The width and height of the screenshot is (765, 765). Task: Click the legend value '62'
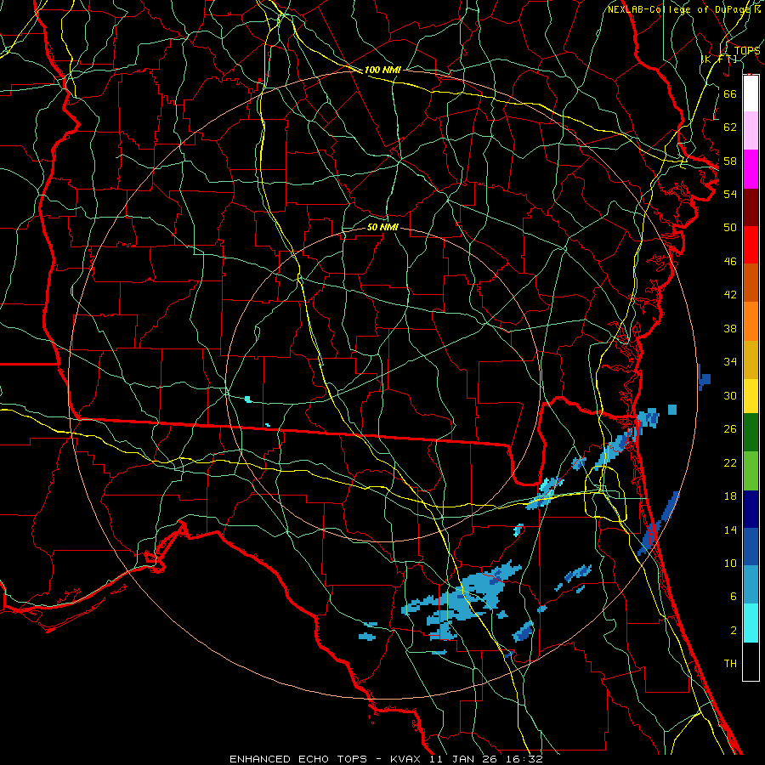[x=730, y=127]
